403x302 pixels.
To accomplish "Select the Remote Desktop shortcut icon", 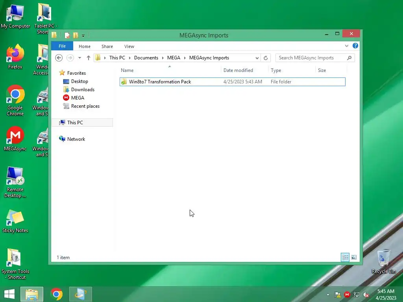I will point(15,182).
